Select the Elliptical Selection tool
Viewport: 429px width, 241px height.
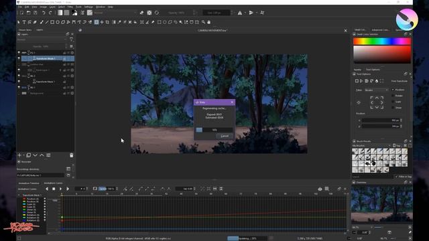coord(165,22)
